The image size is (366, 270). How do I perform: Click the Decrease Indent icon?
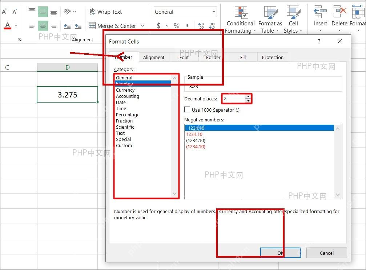67,26
